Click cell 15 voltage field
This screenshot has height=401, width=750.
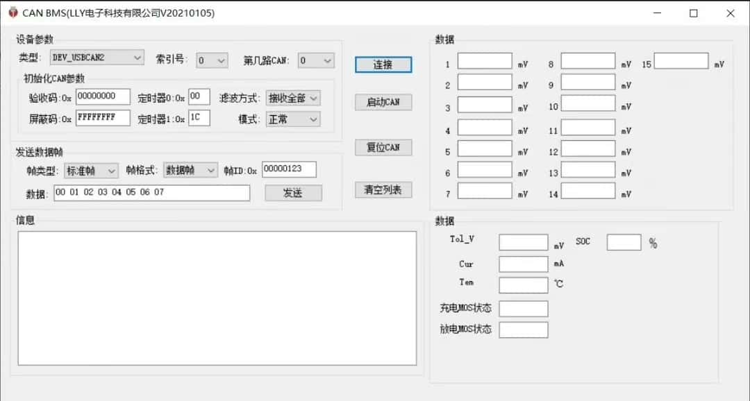(x=681, y=60)
